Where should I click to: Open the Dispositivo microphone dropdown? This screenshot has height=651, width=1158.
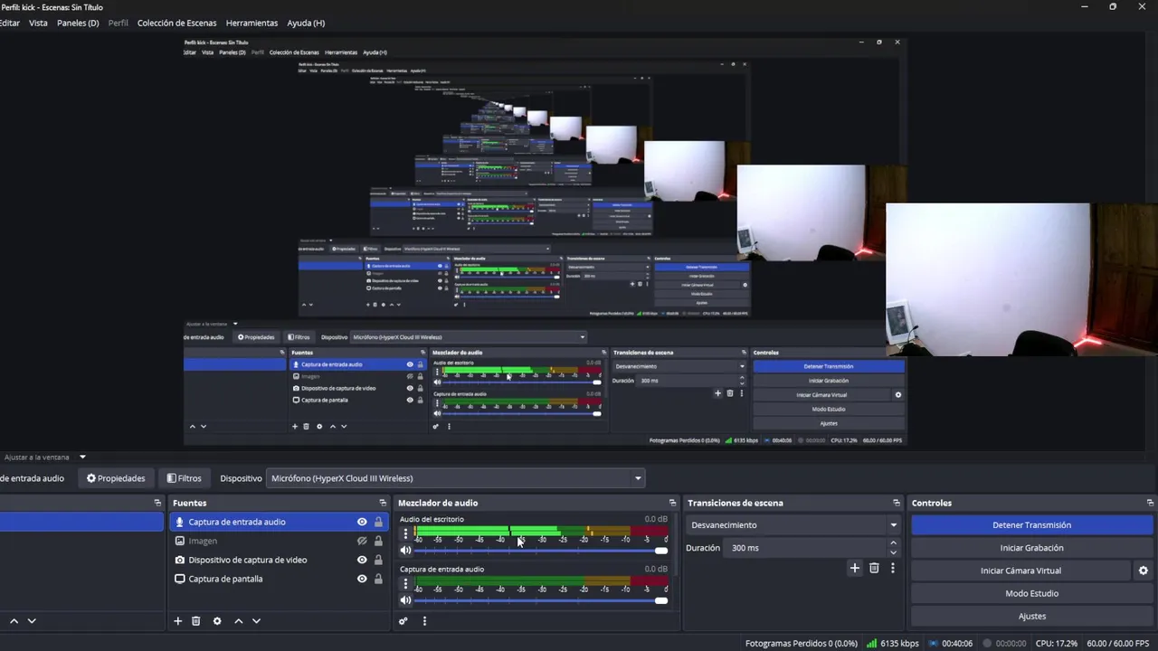[456, 478]
